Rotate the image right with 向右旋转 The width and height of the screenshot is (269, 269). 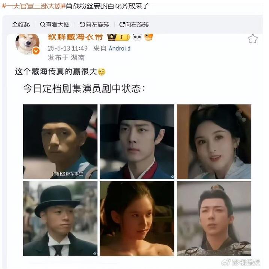pos(134,24)
